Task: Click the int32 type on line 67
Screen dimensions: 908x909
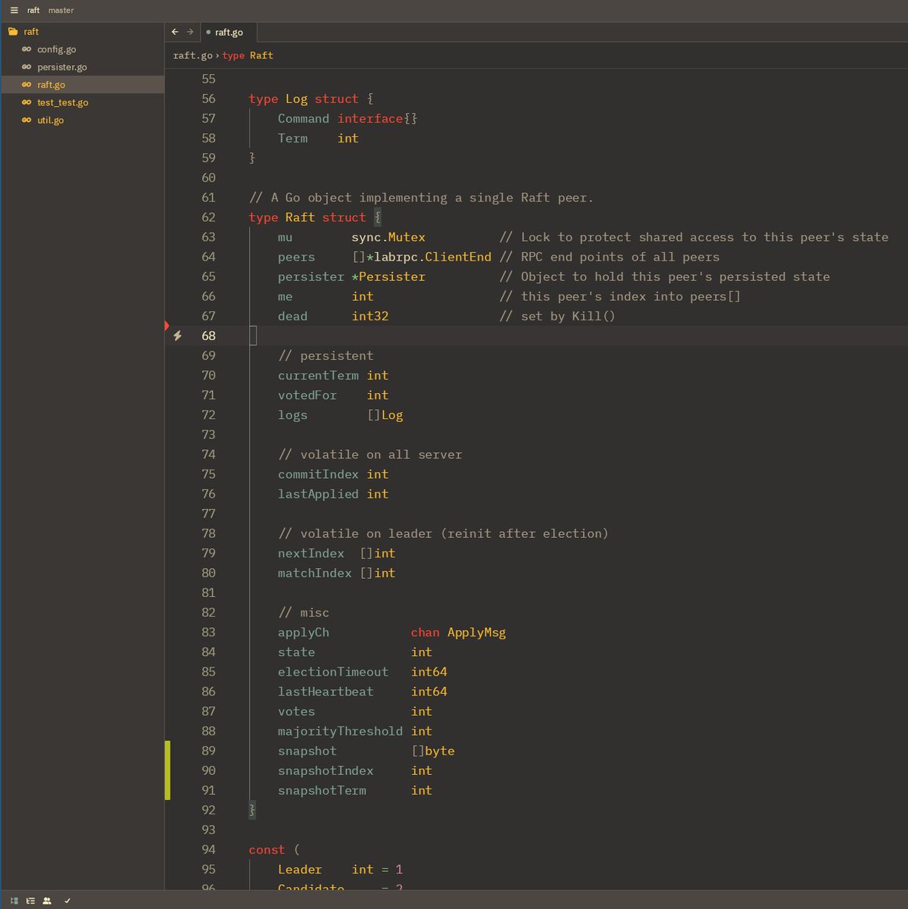Action: (x=370, y=316)
